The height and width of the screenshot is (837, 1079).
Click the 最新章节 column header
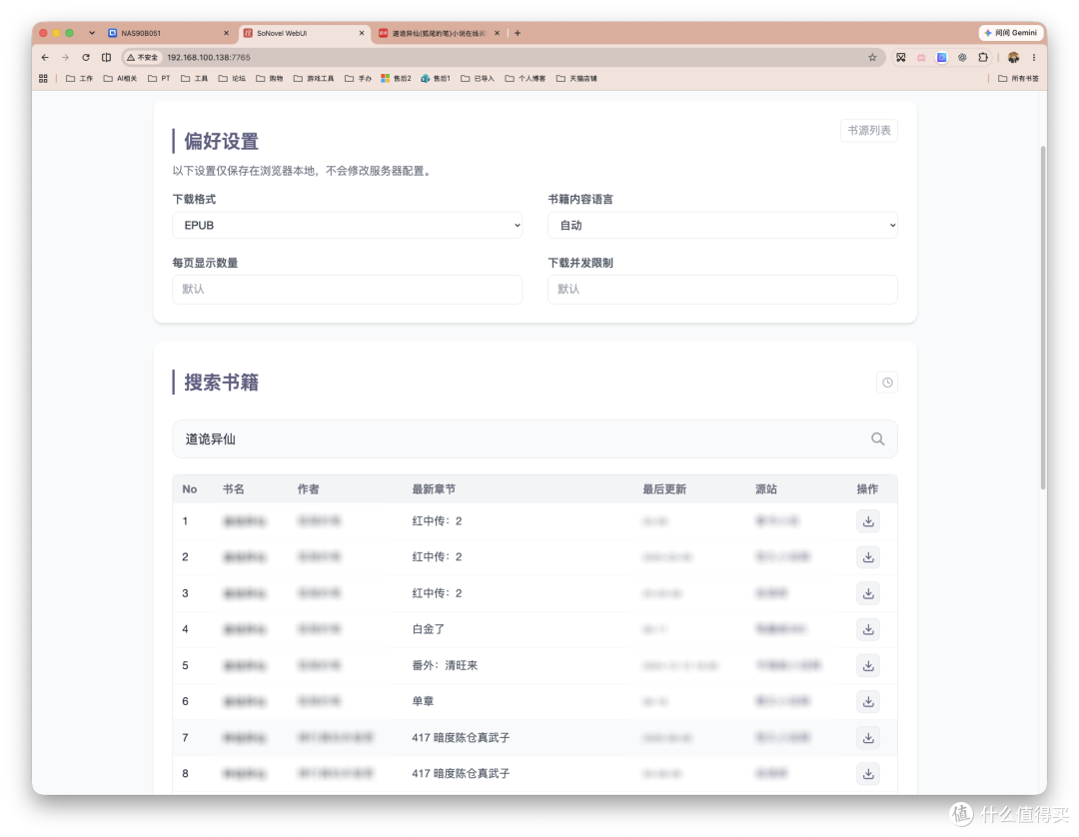pos(434,489)
